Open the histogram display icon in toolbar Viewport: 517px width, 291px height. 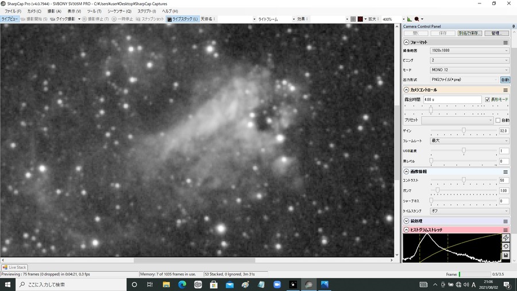(x=409, y=19)
